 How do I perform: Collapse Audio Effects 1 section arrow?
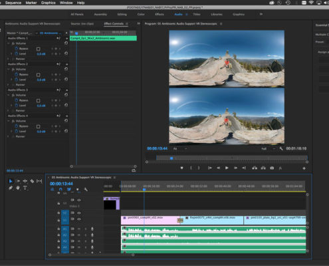(x=66, y=39)
